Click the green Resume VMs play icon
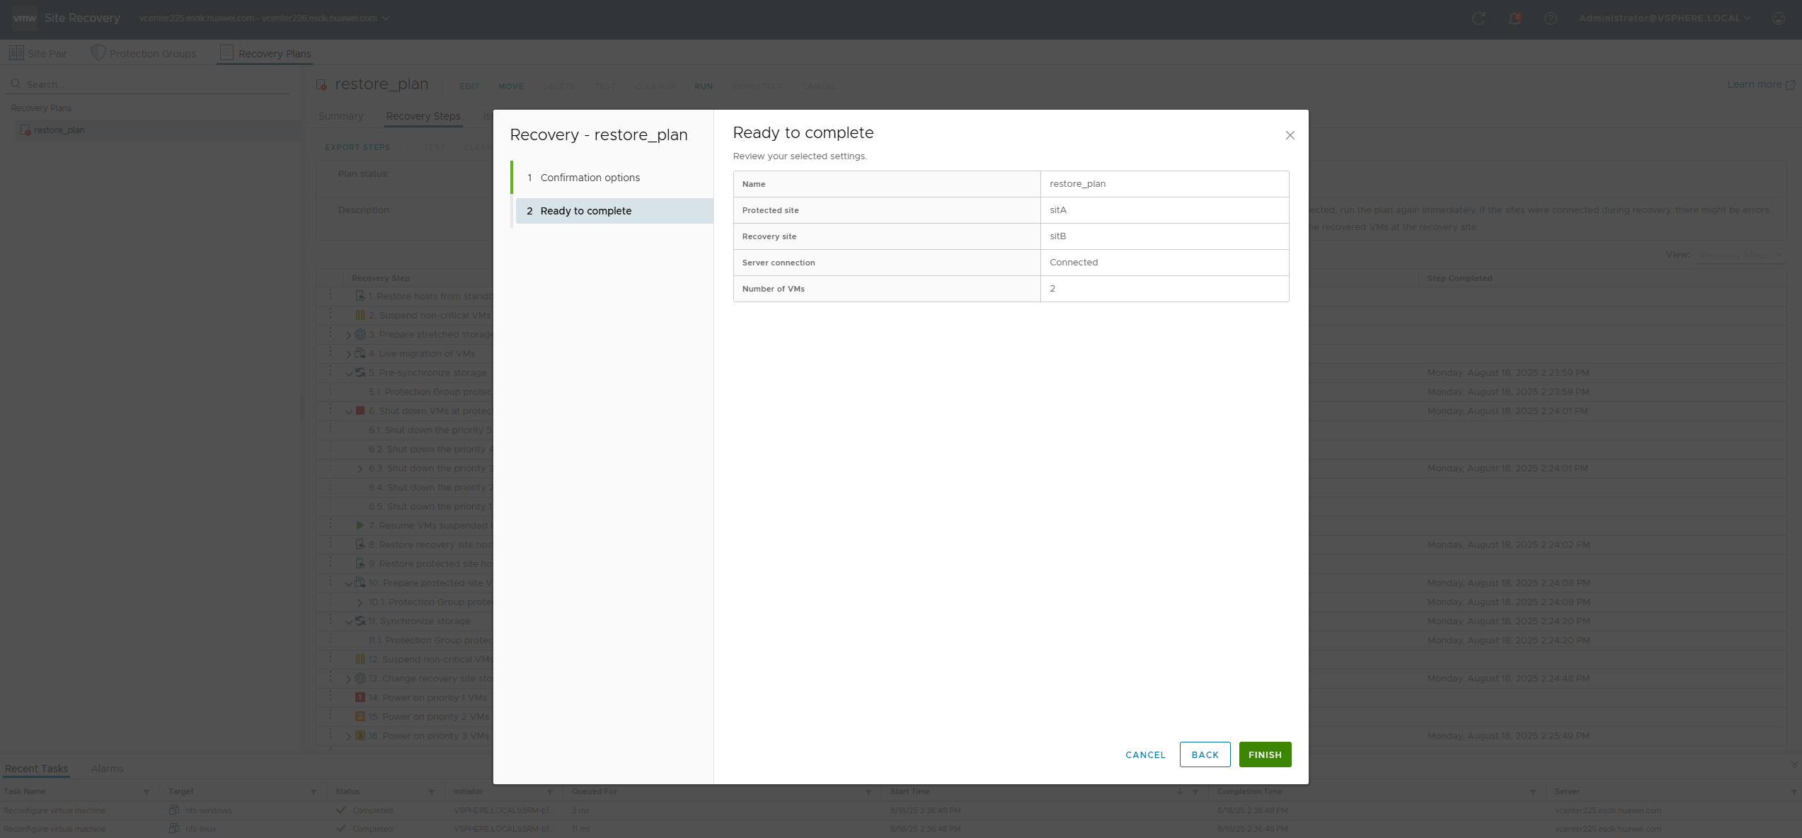This screenshot has height=838, width=1802. point(360,525)
